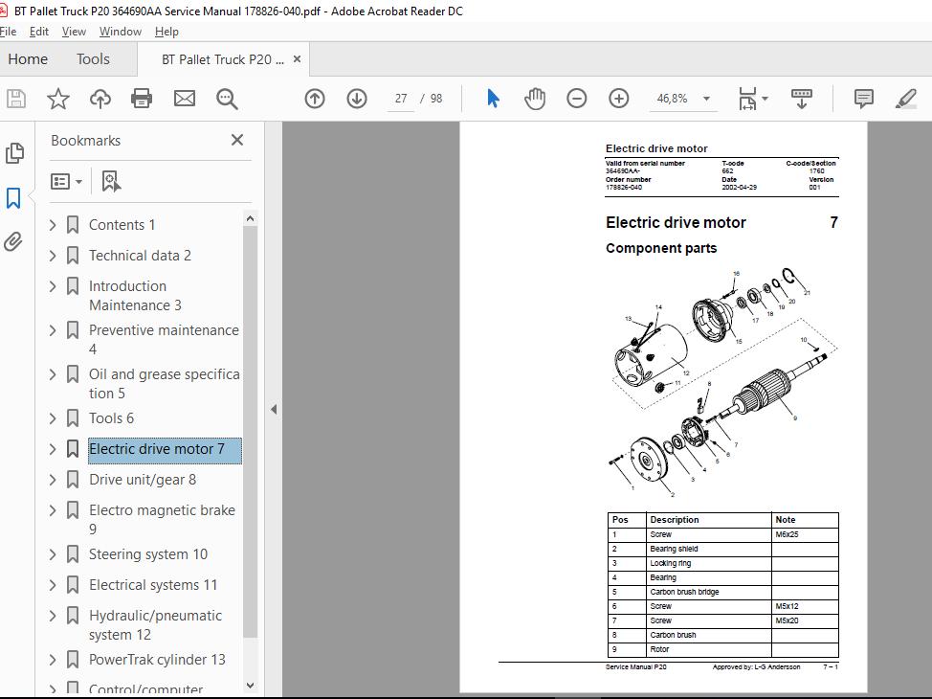The width and height of the screenshot is (932, 699).
Task: Open the View menu
Action: 74,32
